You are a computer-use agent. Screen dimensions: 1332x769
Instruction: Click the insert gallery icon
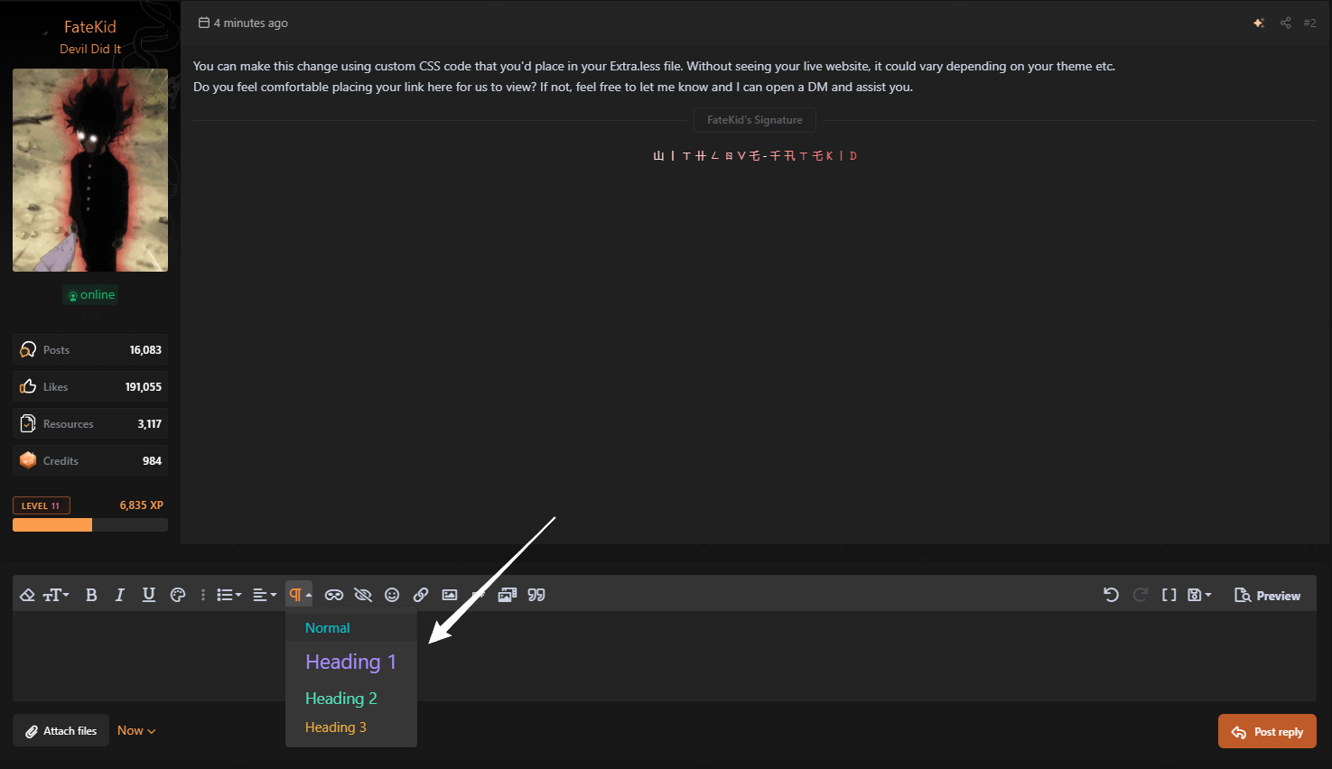(508, 595)
